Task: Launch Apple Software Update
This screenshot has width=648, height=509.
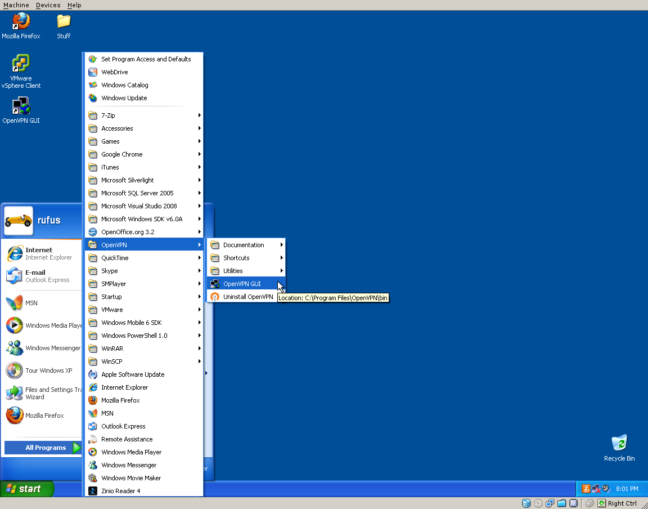Action: 144,374
